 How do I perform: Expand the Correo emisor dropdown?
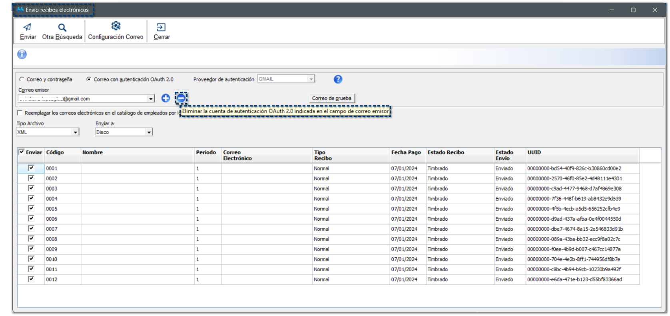point(151,99)
